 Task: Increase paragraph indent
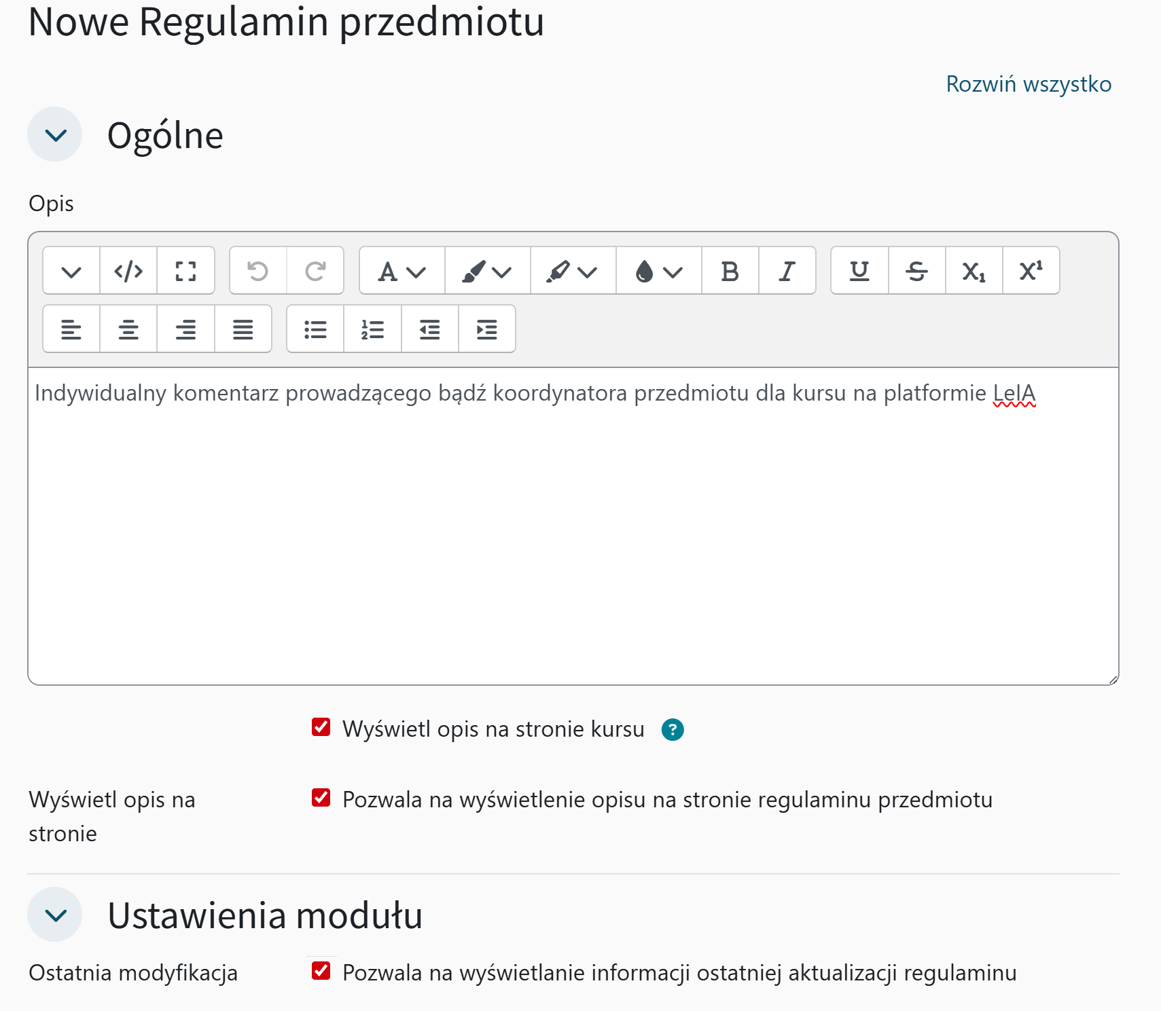pyautogui.click(x=486, y=330)
